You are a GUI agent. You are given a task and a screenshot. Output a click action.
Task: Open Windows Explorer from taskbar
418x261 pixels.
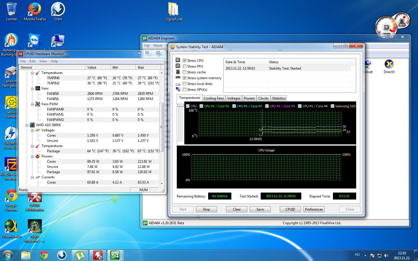[26, 255]
